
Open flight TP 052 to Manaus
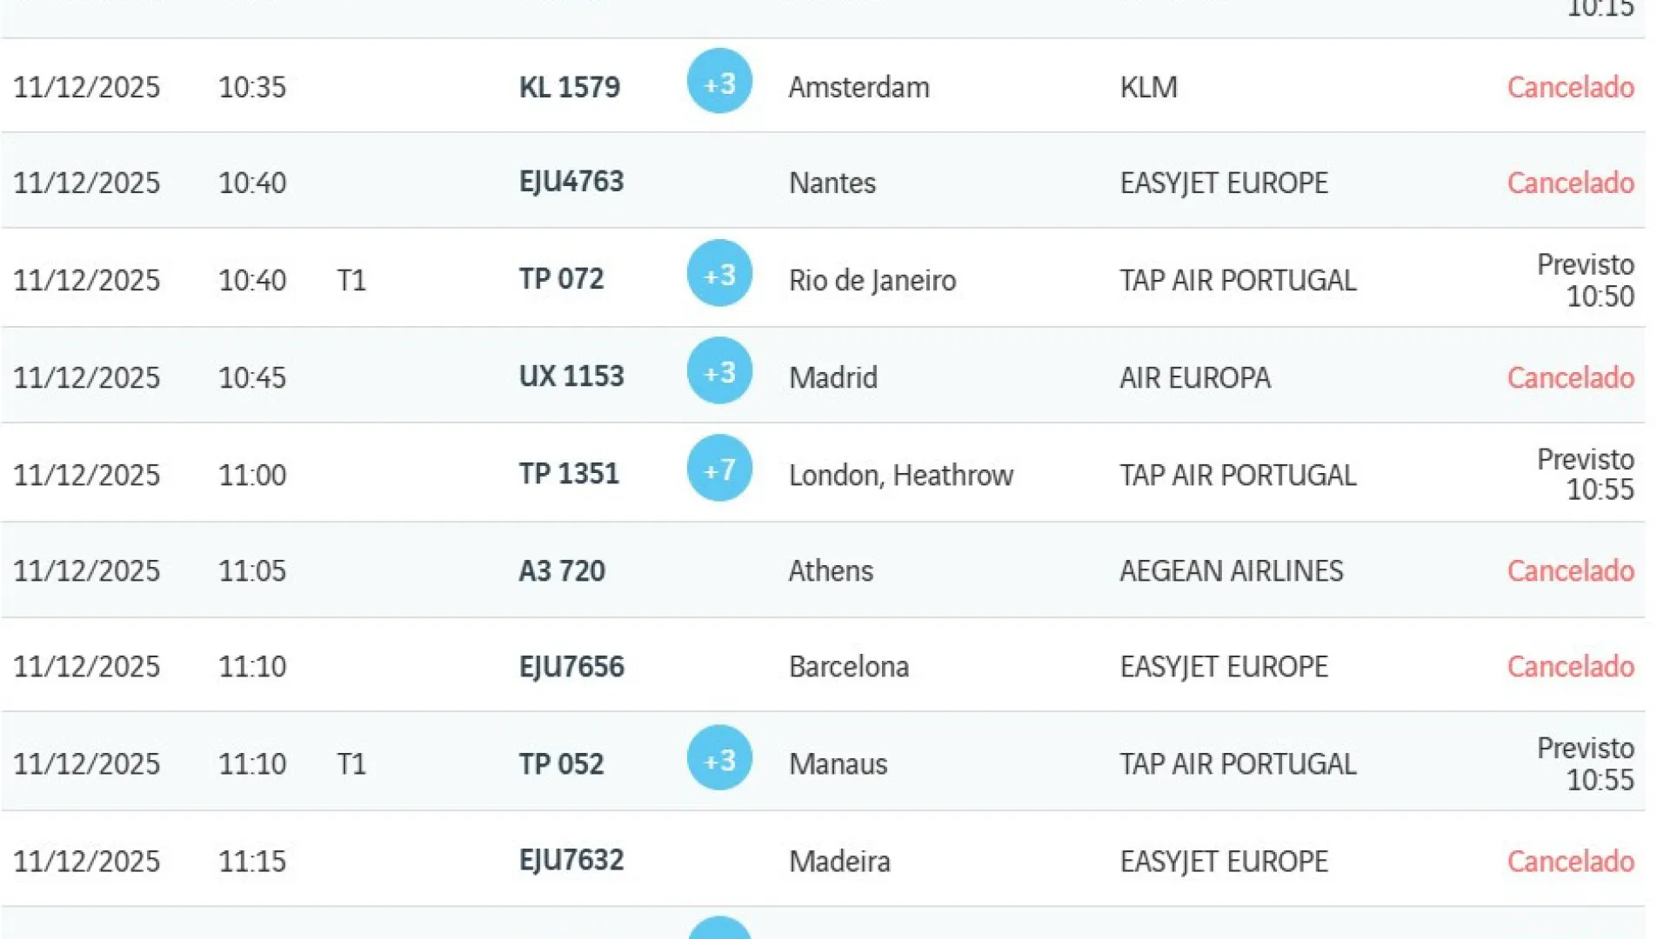click(561, 764)
